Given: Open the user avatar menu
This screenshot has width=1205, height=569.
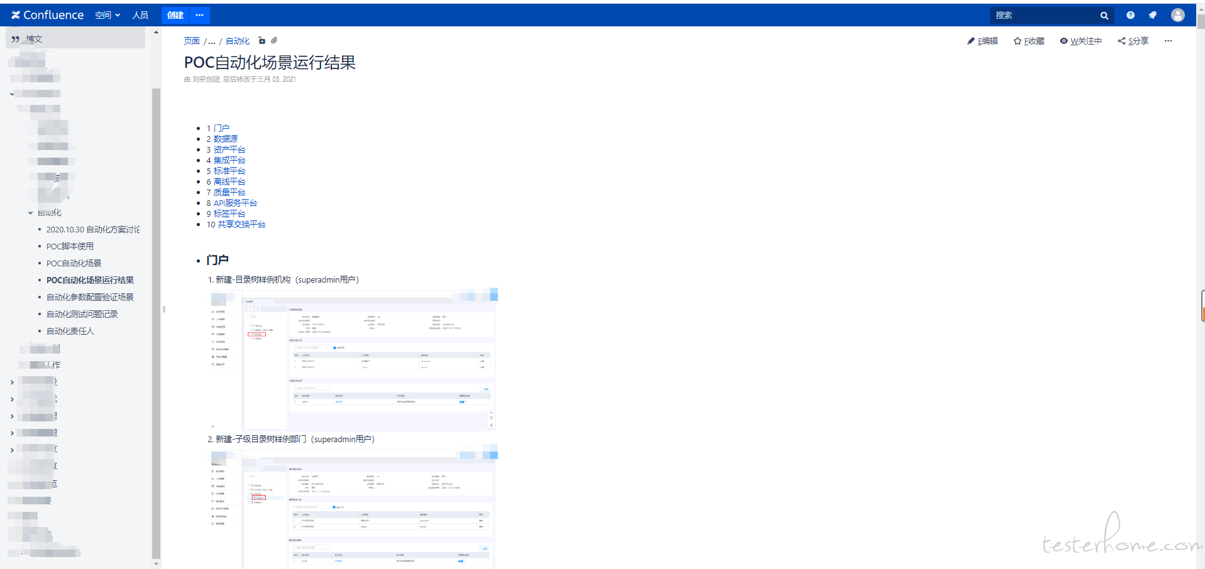Looking at the screenshot, I should [x=1177, y=15].
